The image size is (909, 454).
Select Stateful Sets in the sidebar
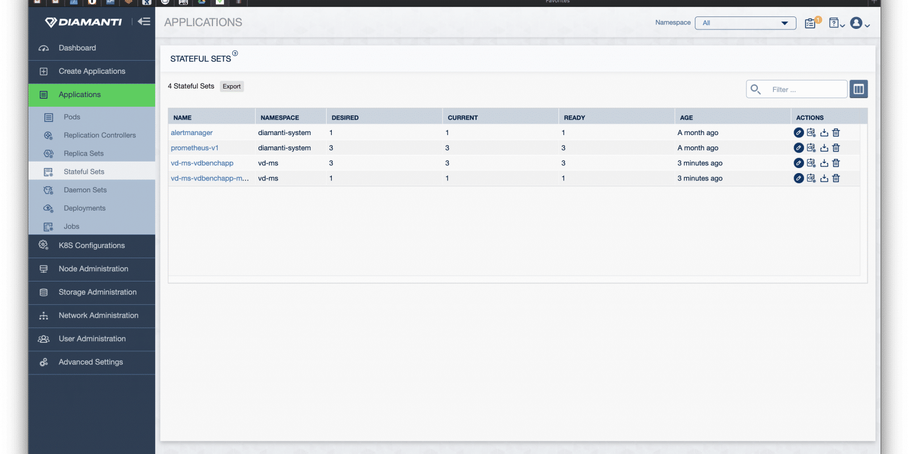(91, 171)
